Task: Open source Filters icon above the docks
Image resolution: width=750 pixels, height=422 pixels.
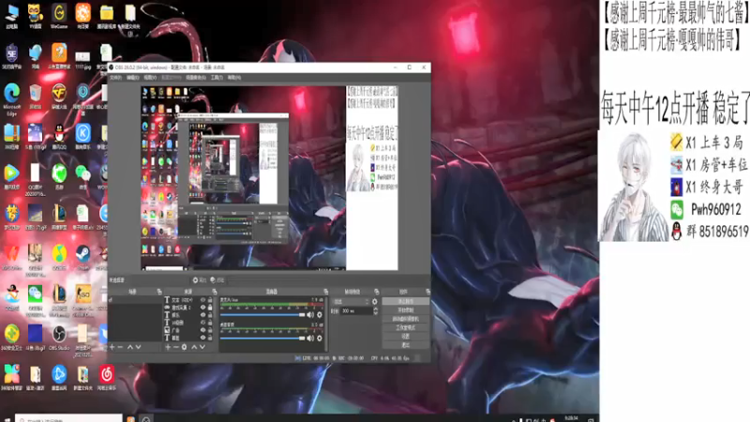Action: click(x=217, y=280)
